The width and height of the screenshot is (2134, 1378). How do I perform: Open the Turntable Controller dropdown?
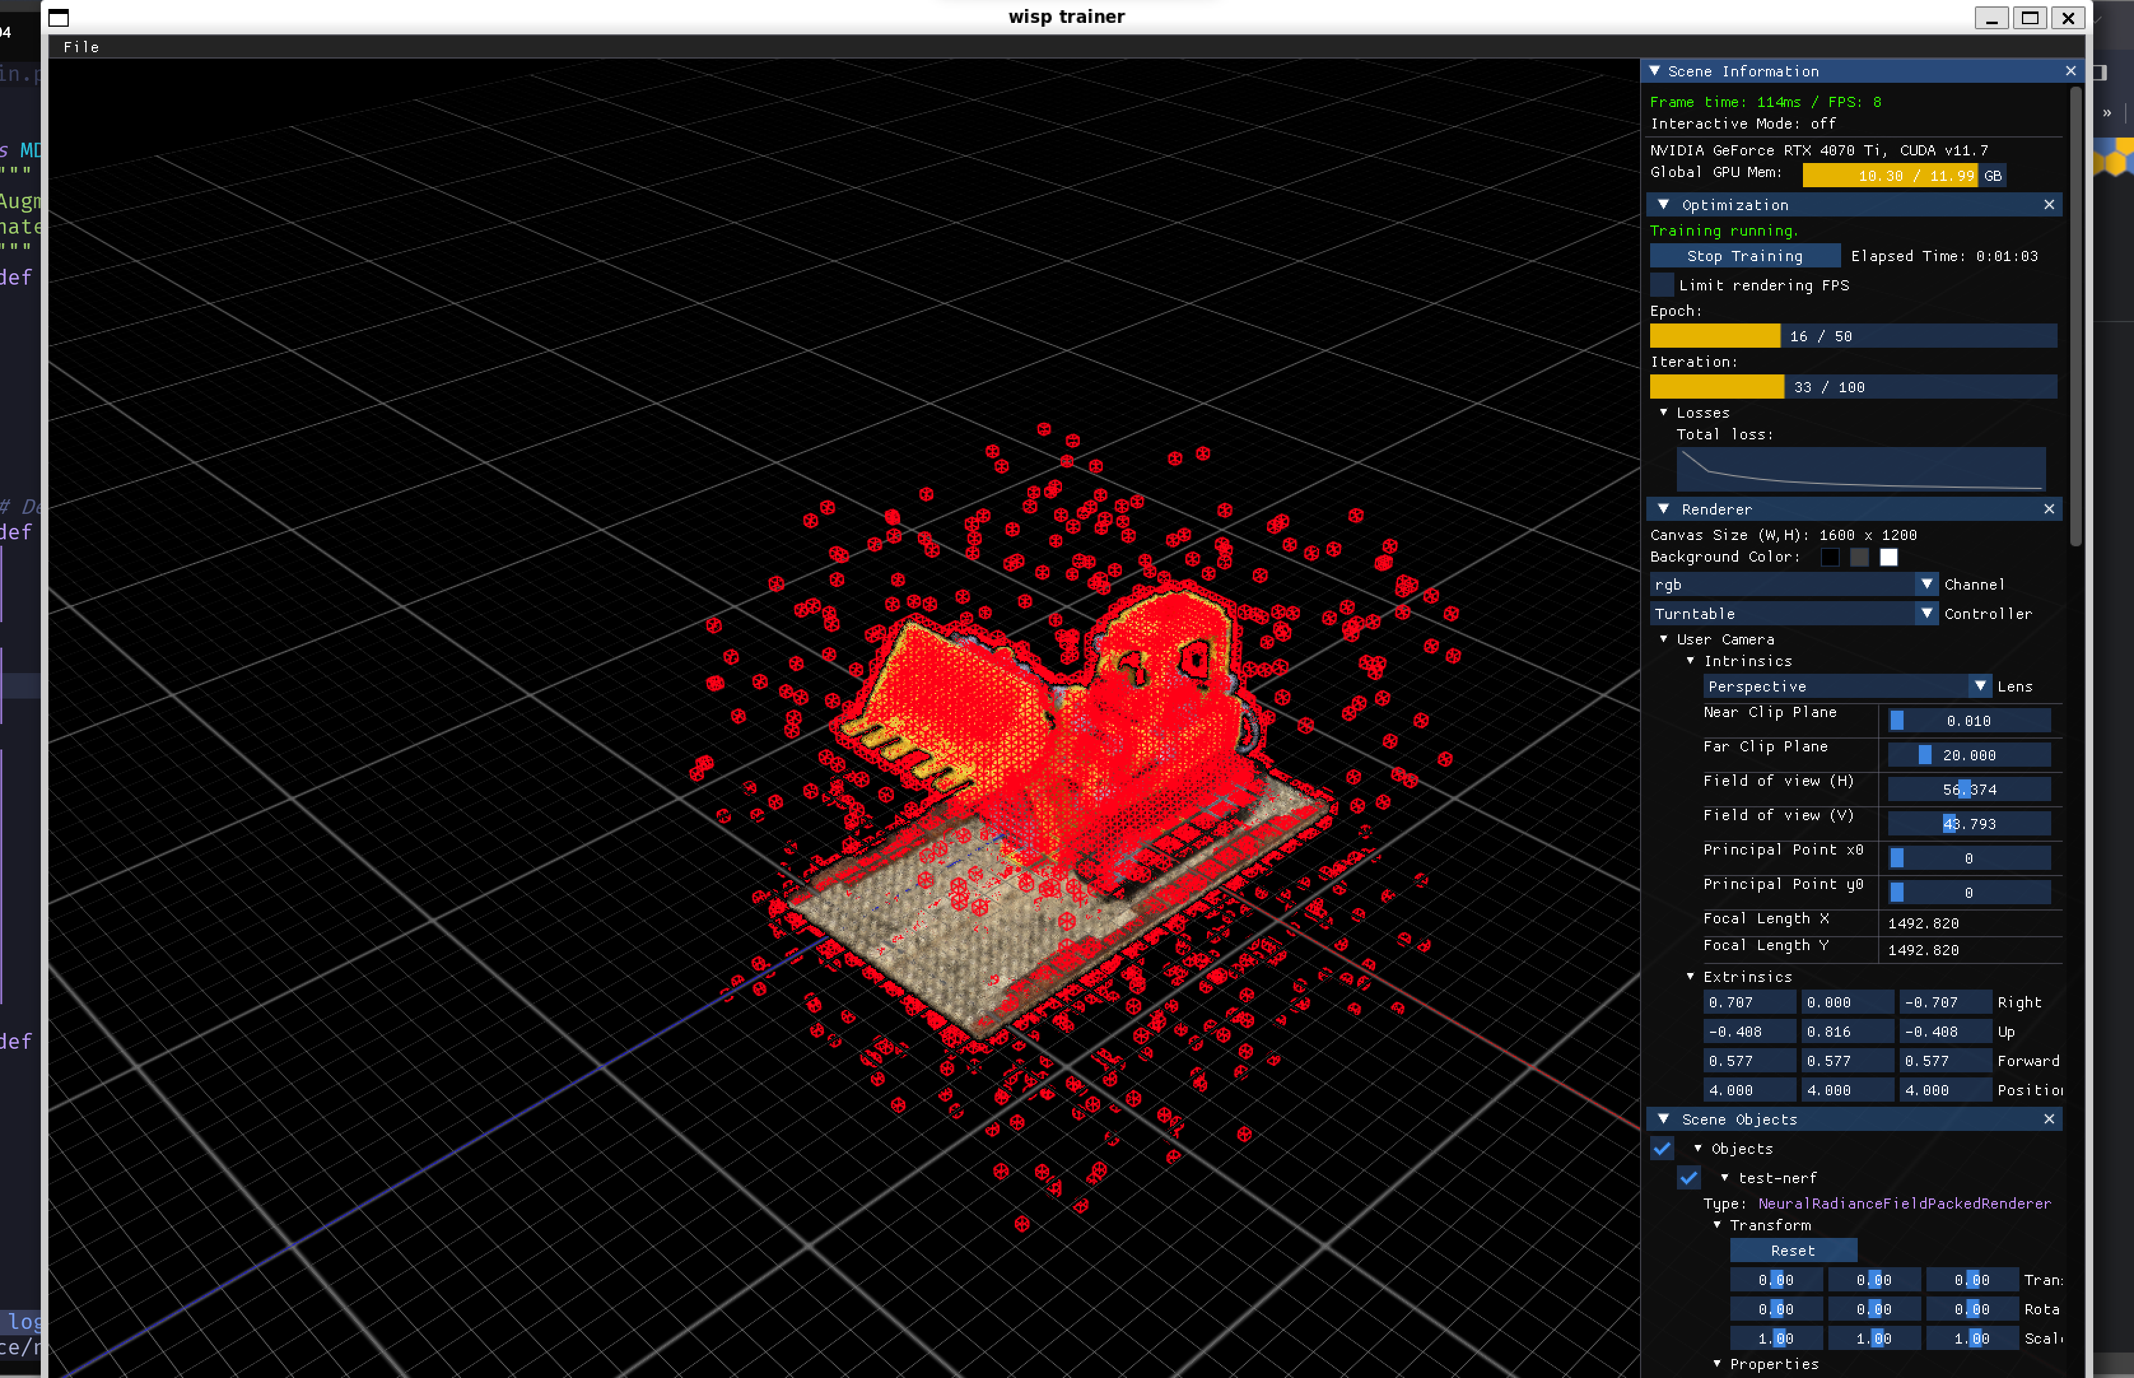1793,613
